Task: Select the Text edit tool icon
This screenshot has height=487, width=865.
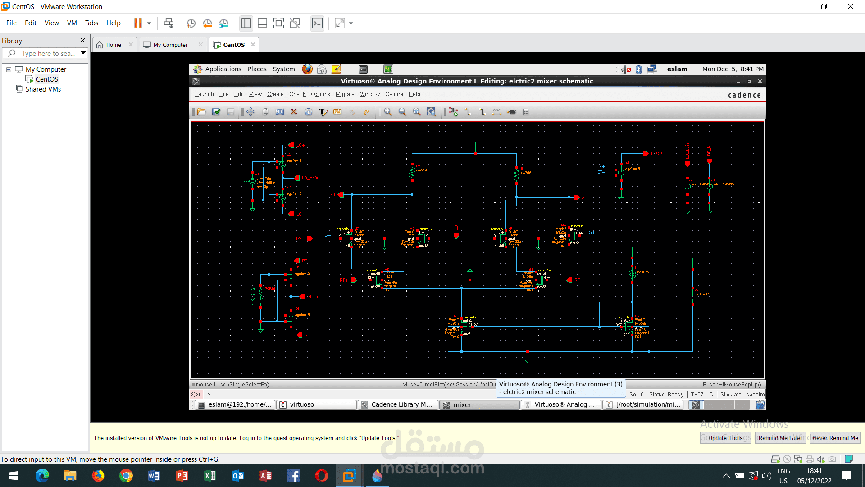Action: 323,112
